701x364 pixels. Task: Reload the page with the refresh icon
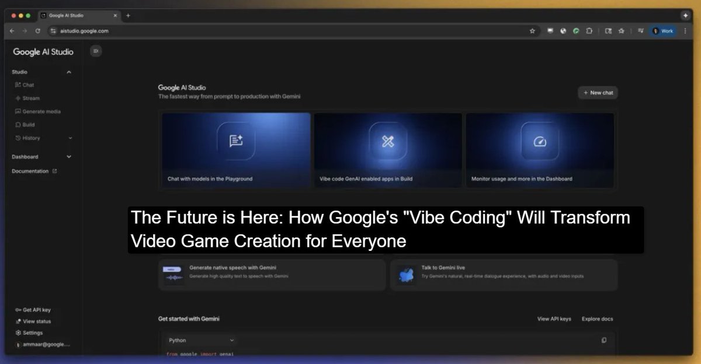(38, 31)
